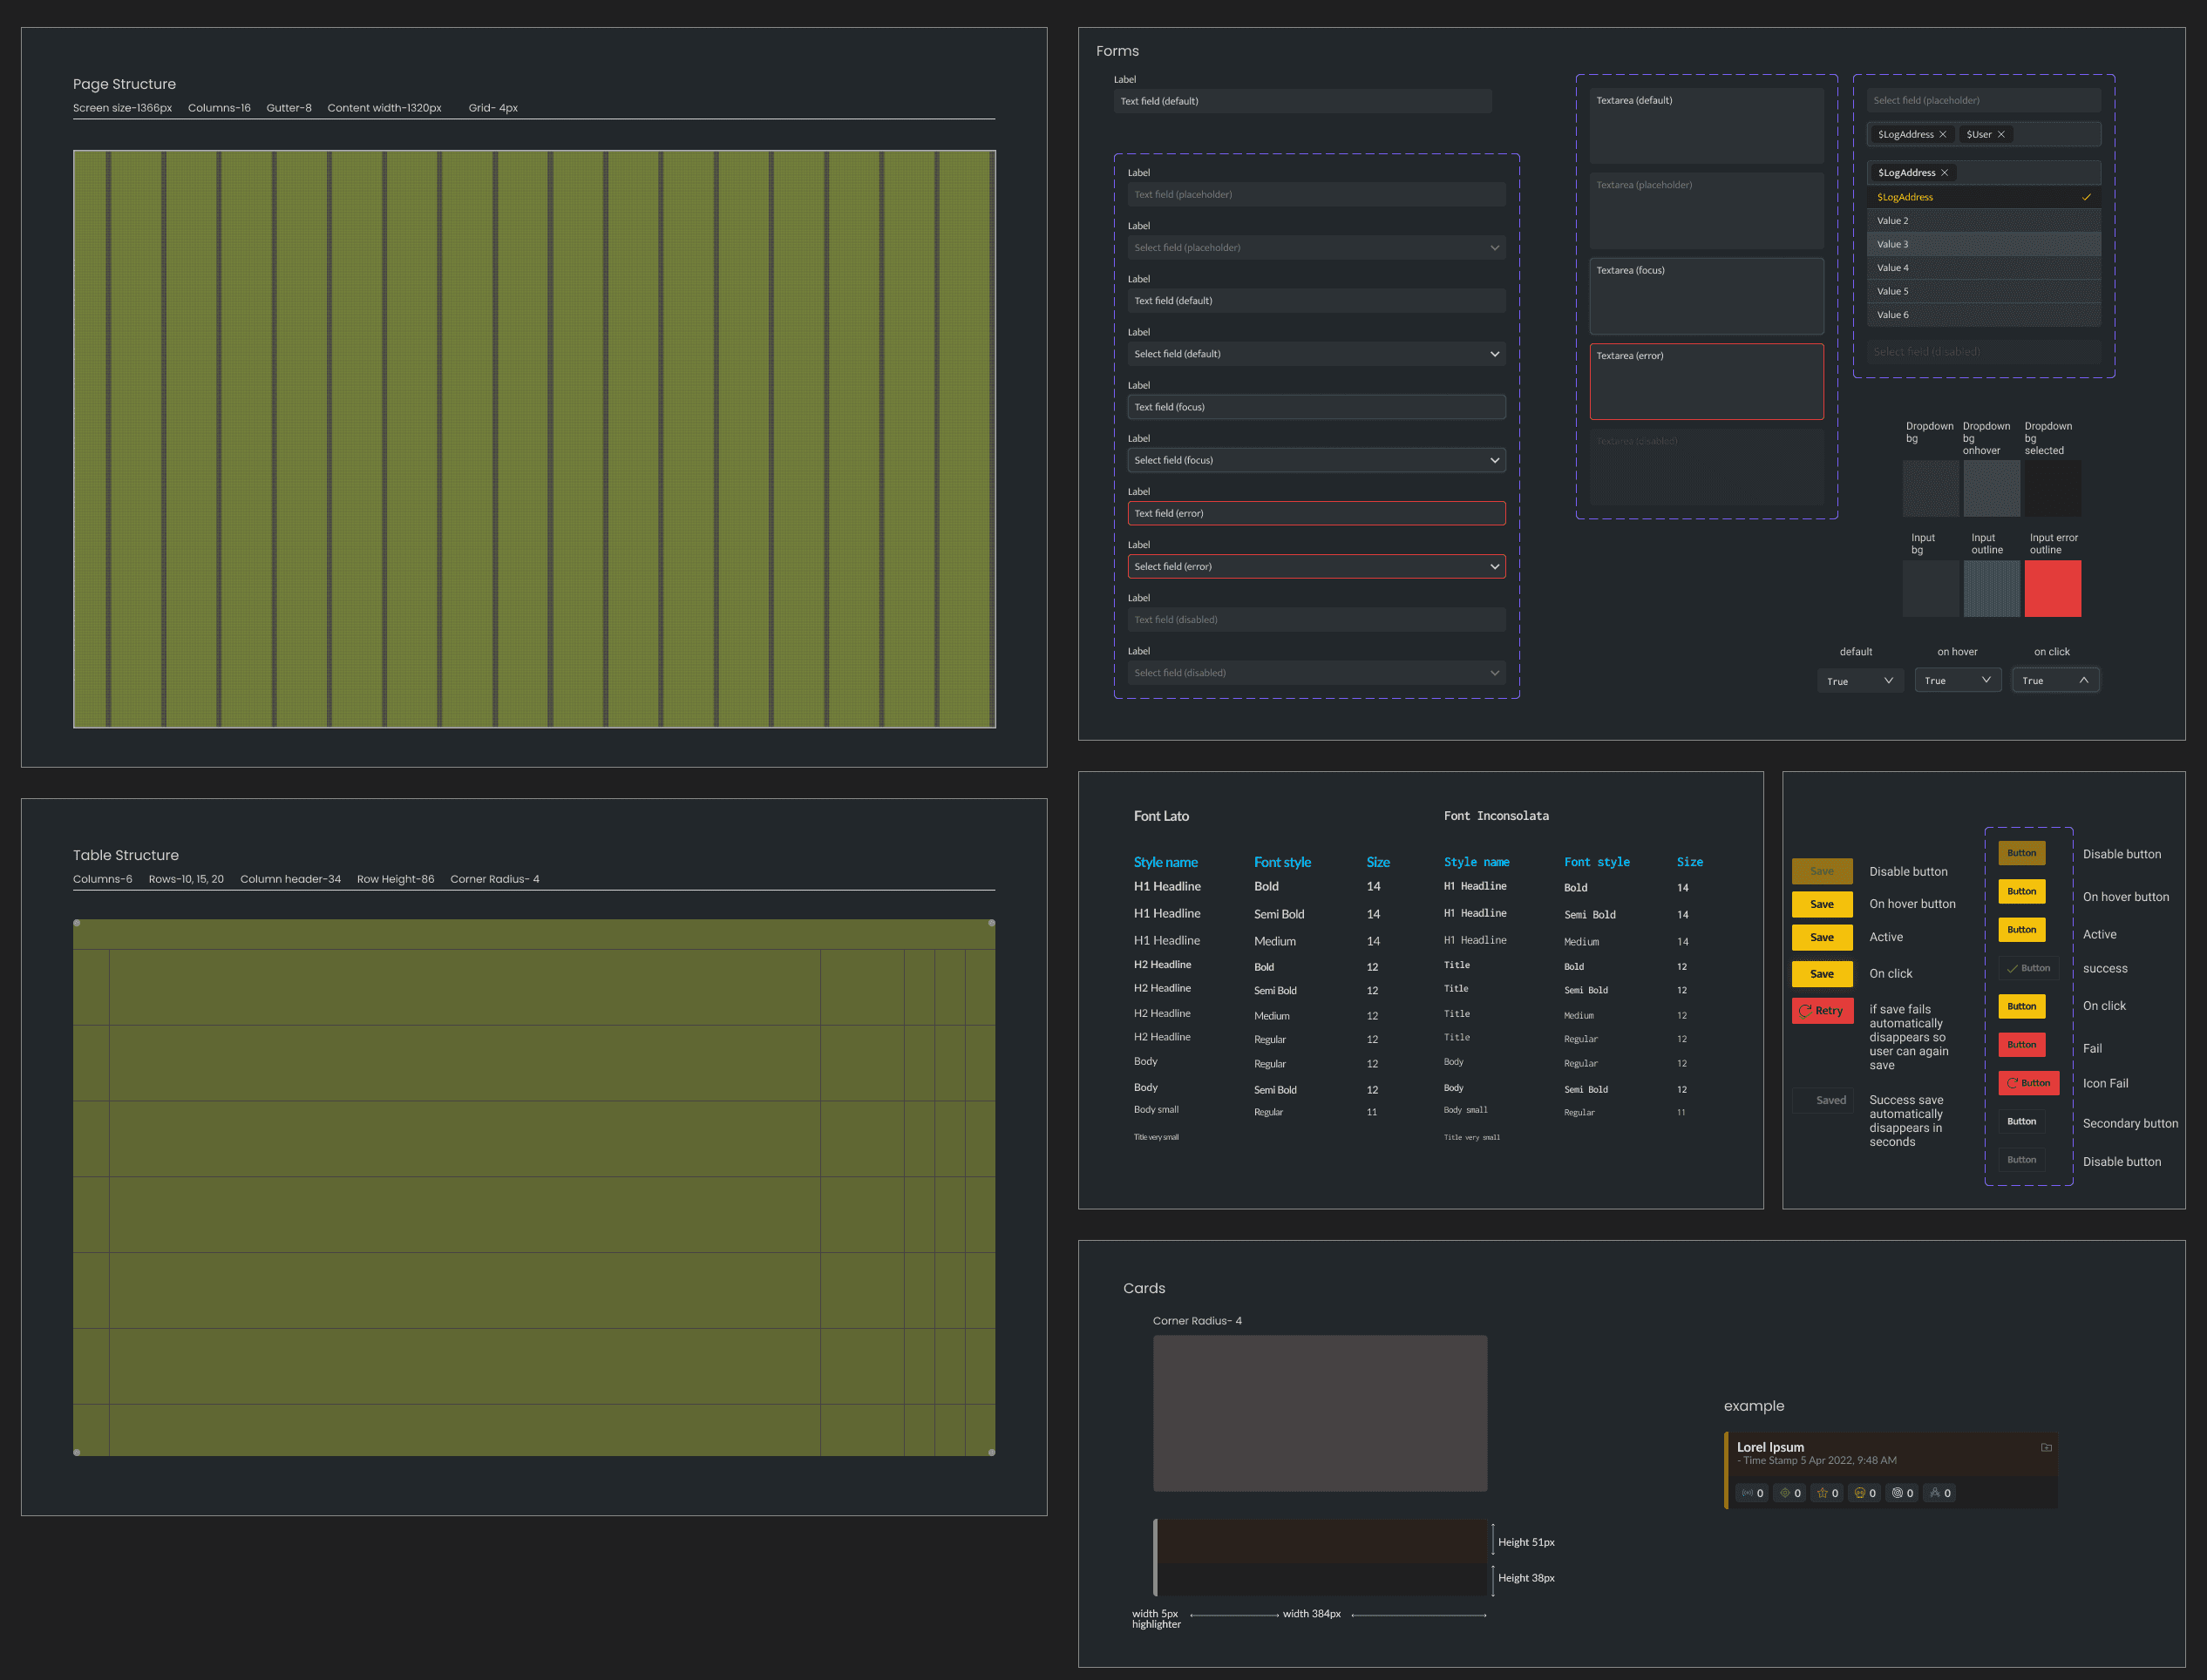
Task: Click the broadcast signal icon counter
Action: (1753, 1493)
